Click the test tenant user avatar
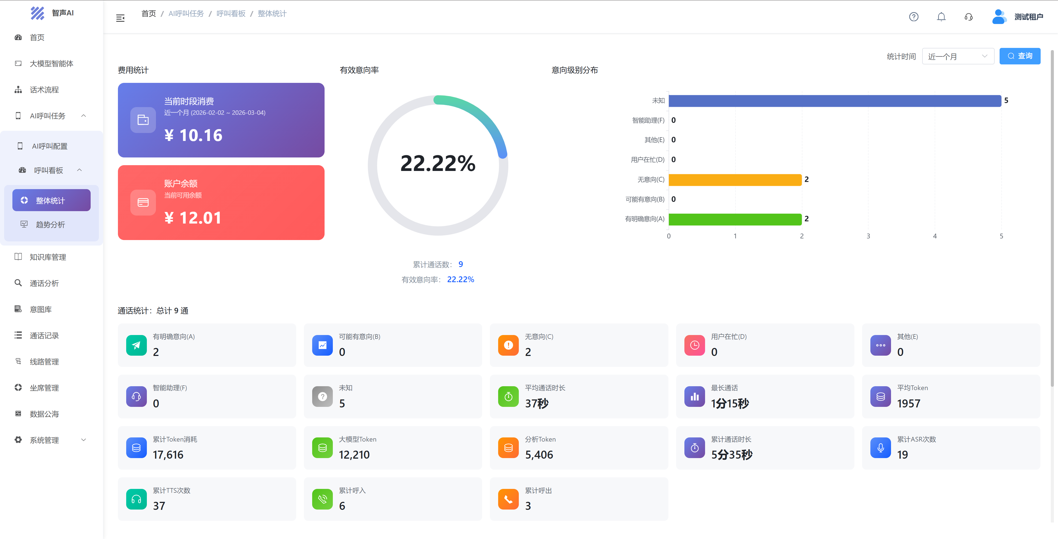The height and width of the screenshot is (539, 1058). [x=998, y=17]
